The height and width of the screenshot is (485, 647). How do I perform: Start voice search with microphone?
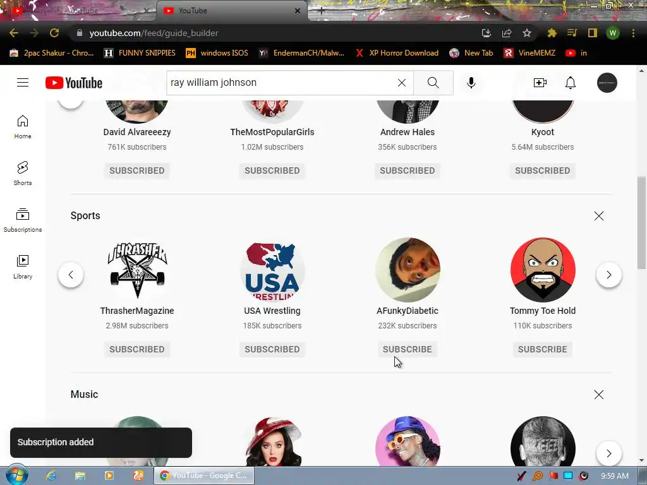pos(471,83)
